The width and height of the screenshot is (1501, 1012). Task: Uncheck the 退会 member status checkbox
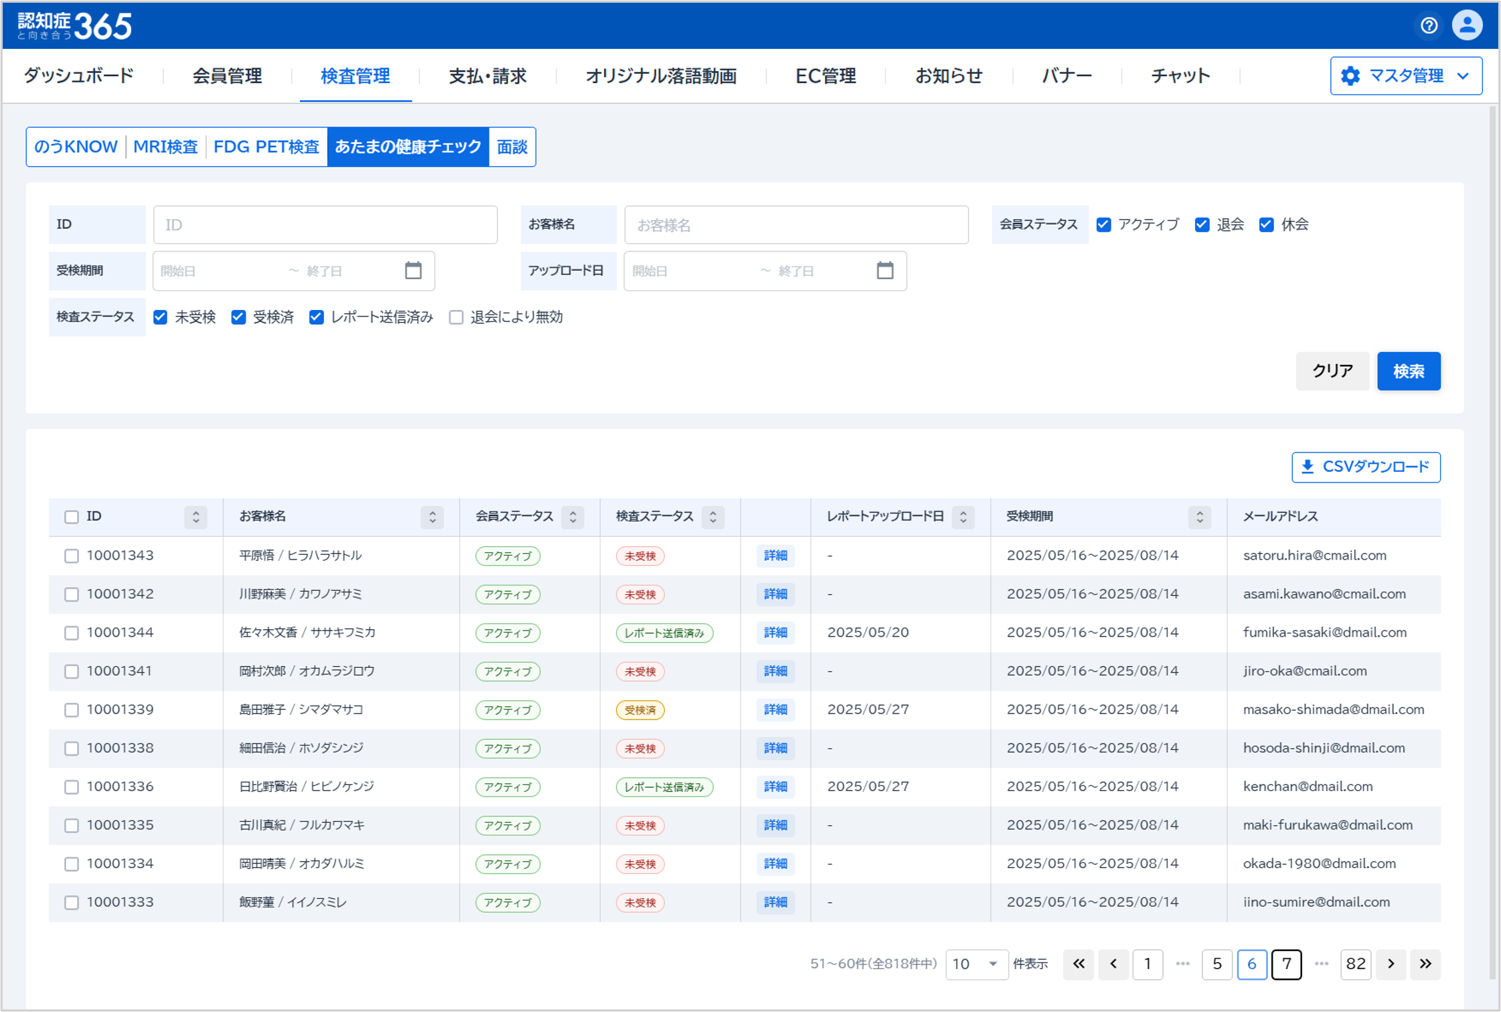(x=1202, y=225)
